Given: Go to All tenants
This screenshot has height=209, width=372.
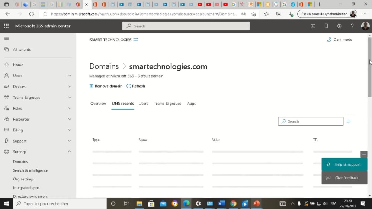Looking at the screenshot, I should point(22,49).
